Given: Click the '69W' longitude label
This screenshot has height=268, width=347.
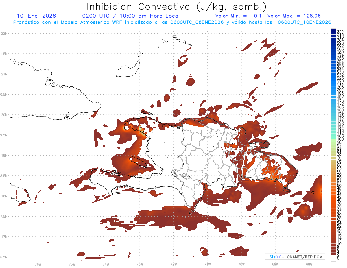Looking at the screenshot, I should pos(275,264).
